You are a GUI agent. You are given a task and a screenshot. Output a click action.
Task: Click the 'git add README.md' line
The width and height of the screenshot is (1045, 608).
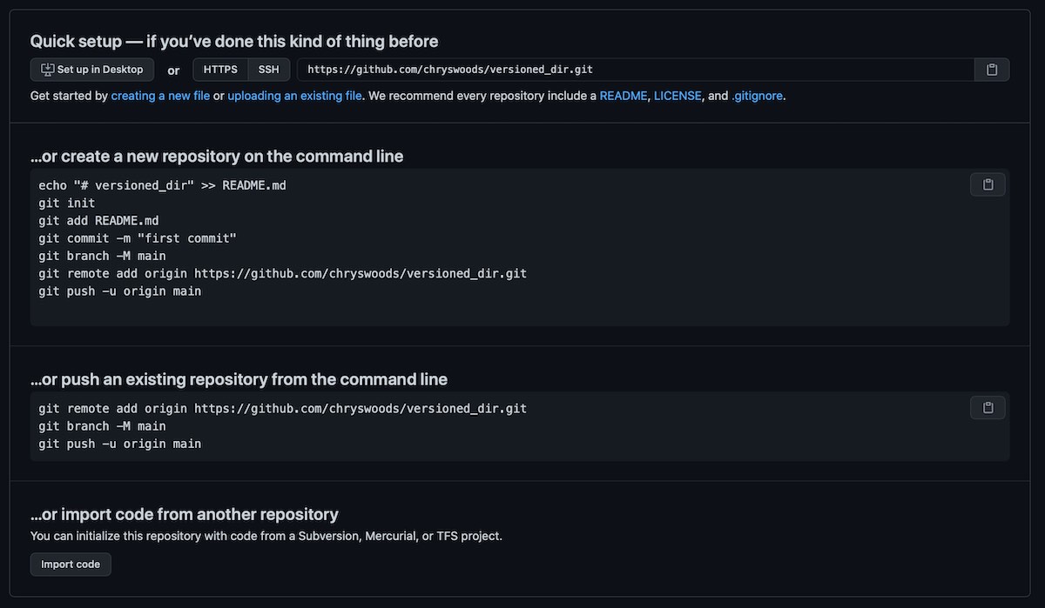tap(98, 221)
